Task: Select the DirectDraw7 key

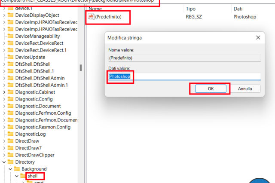Action: pos(28,148)
